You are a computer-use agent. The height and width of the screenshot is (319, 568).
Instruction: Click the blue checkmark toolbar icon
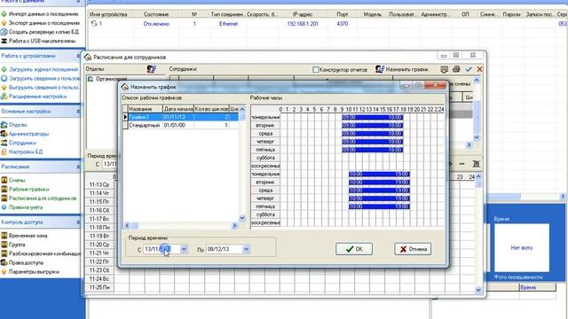pyautogui.click(x=469, y=69)
